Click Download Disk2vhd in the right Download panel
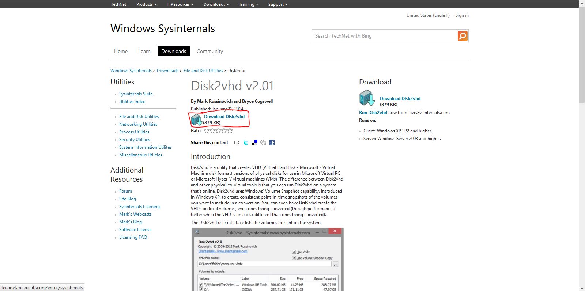 (x=400, y=99)
